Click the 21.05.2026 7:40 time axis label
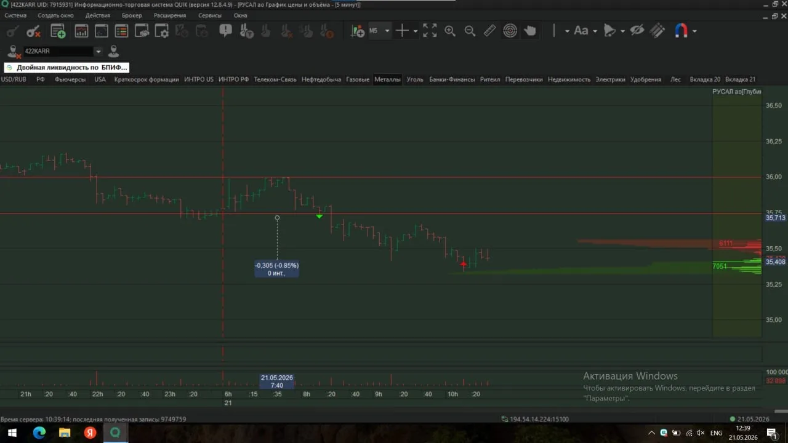Image resolution: width=788 pixels, height=443 pixels. point(277,381)
